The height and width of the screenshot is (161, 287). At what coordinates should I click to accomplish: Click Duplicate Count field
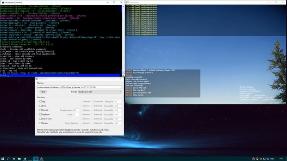pyautogui.click(x=76, y=114)
